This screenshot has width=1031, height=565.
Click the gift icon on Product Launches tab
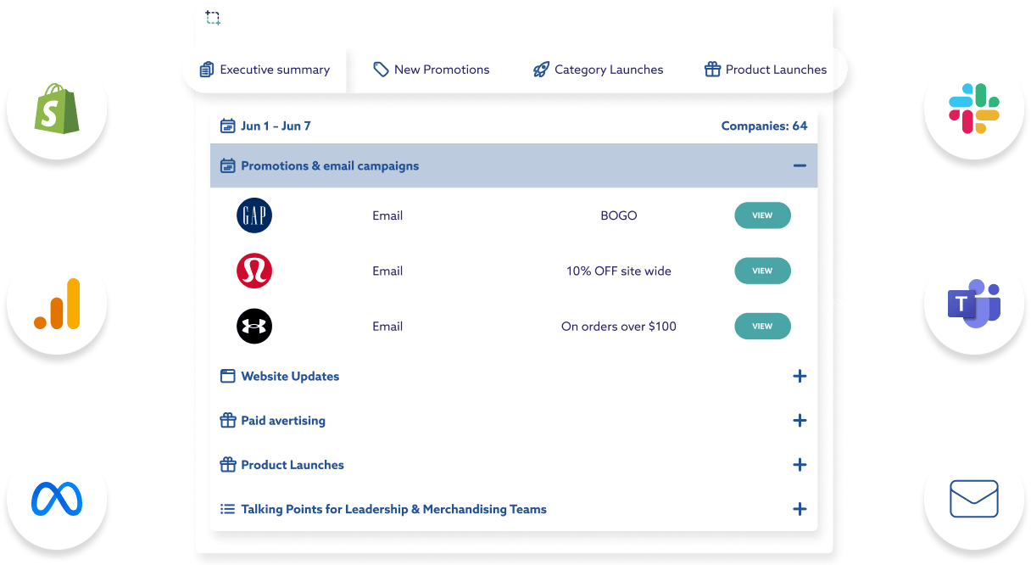[x=712, y=70]
